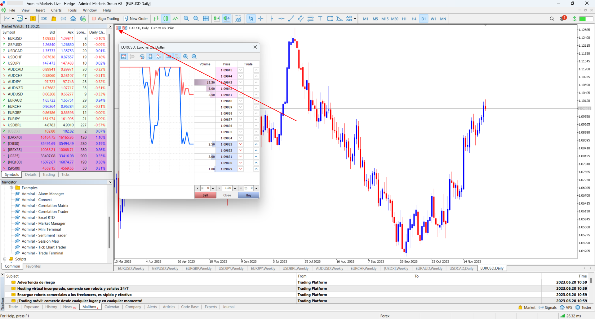Open take profit dropdown in Depth of Market
This screenshot has height=319, width=595.
click(x=241, y=188)
